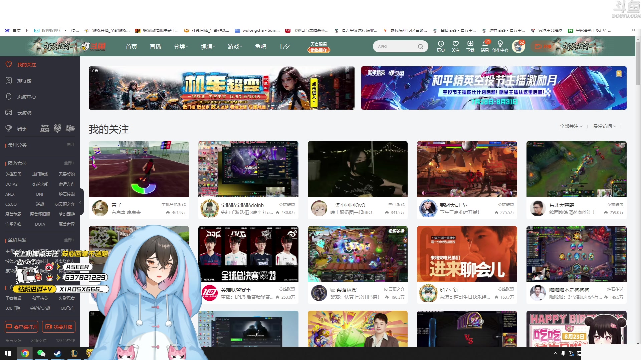Open CS:GO category link
Viewport: 641px width, 360px height.
[x=11, y=204]
